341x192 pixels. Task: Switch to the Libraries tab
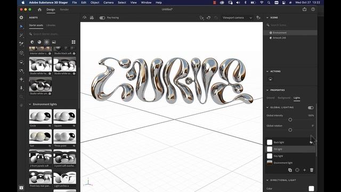pyautogui.click(x=51, y=25)
